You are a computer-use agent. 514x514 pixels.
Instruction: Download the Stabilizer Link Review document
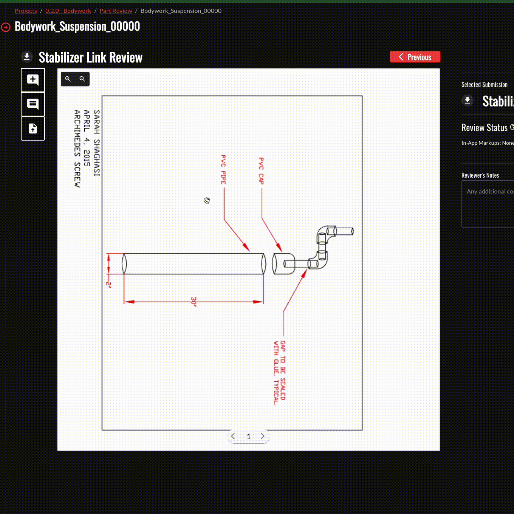point(27,57)
